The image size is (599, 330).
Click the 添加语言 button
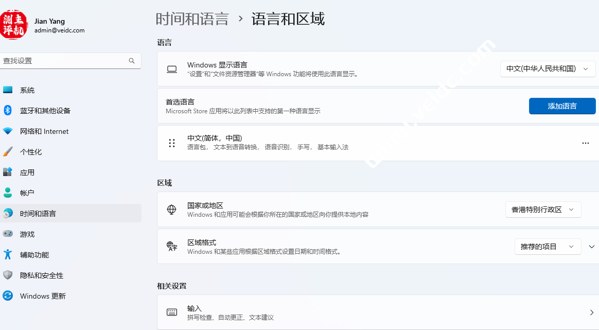click(562, 106)
